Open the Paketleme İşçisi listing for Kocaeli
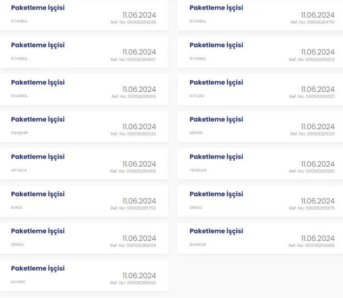 [216, 82]
